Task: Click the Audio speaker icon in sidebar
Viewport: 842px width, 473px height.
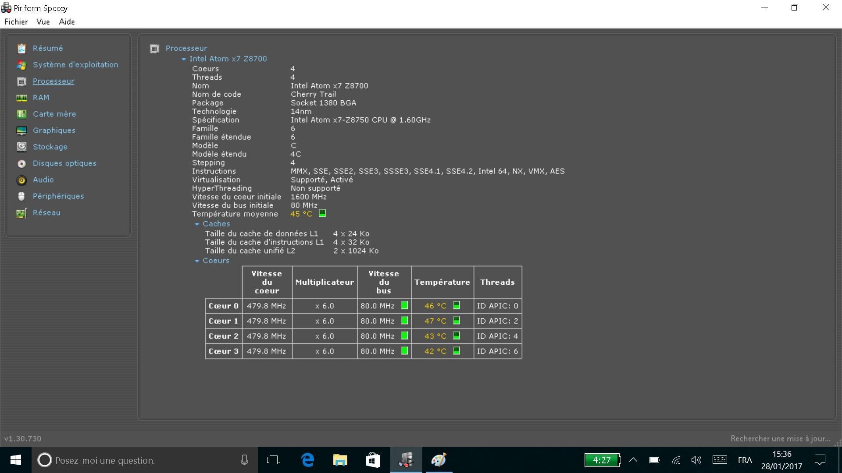Action: click(21, 180)
